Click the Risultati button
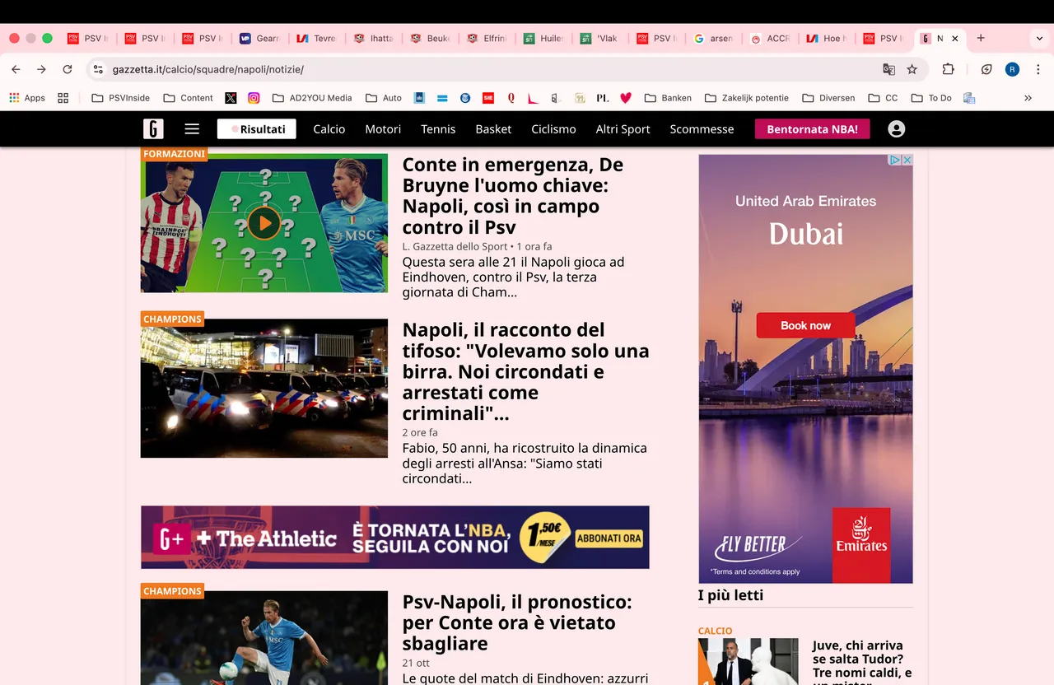Screen dimensions: 1054x685 click(257, 129)
